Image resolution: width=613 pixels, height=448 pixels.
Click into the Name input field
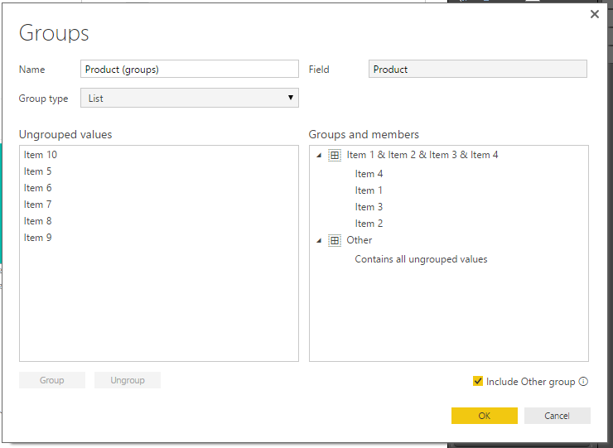point(190,69)
